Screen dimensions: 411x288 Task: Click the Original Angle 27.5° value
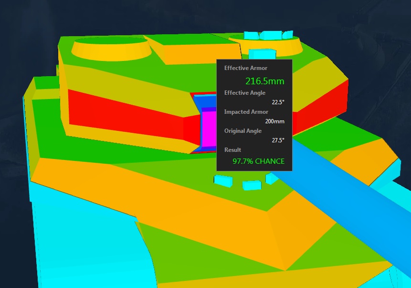pyautogui.click(x=278, y=140)
